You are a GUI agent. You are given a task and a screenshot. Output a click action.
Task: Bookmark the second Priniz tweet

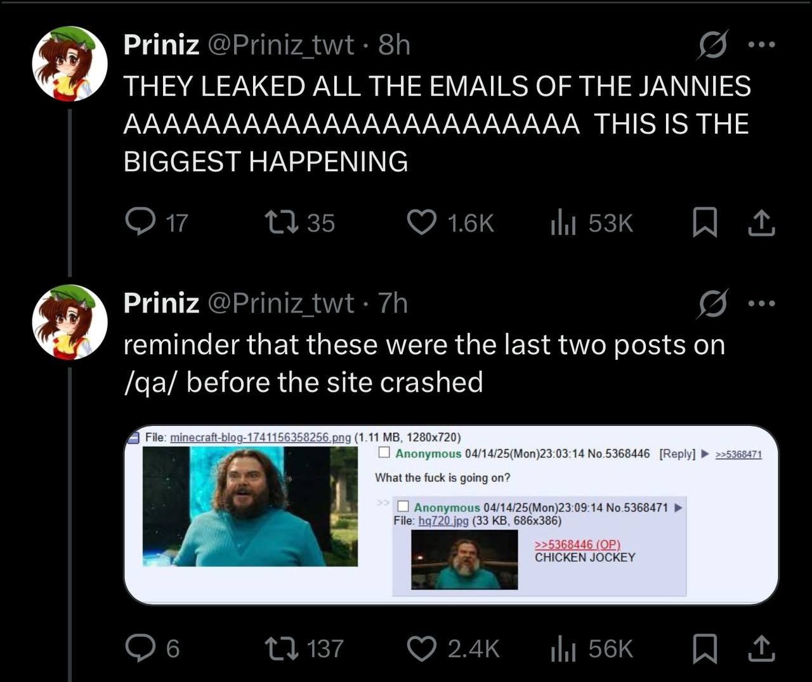pyautogui.click(x=704, y=648)
